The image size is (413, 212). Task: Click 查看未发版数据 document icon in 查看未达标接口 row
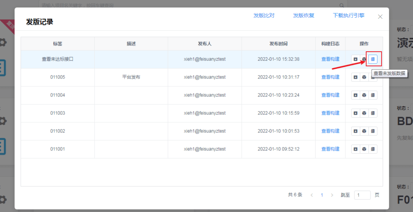(373, 59)
